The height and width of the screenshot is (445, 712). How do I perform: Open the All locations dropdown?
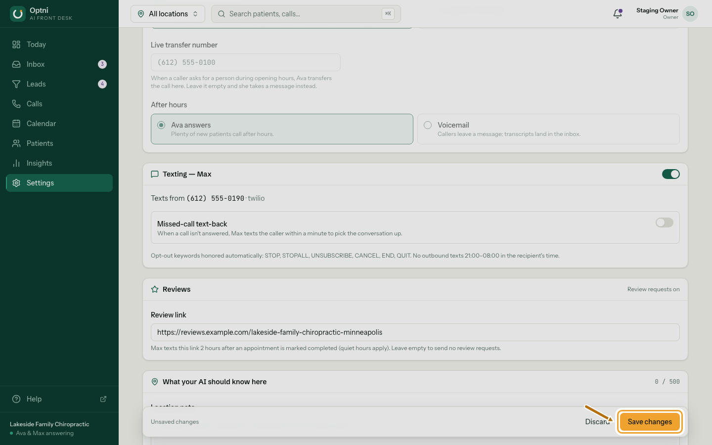168,14
